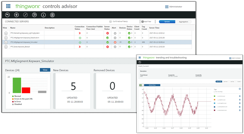The image size is (244, 134).
Task: Expand the Active Filters dropdown
Action: (110, 21)
